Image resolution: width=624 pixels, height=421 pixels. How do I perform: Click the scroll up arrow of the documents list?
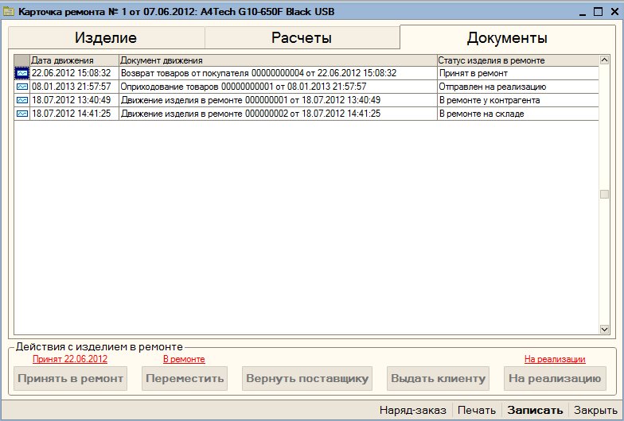(604, 60)
